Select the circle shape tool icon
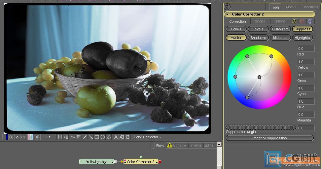The width and height of the screenshot is (322, 169). (103, 137)
